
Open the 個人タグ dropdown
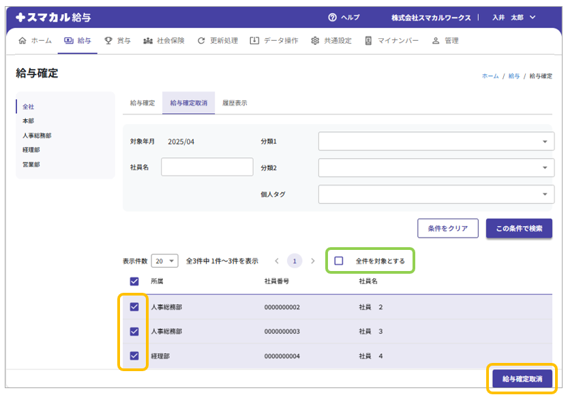435,194
